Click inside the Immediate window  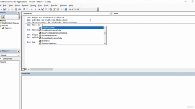tap(108, 92)
